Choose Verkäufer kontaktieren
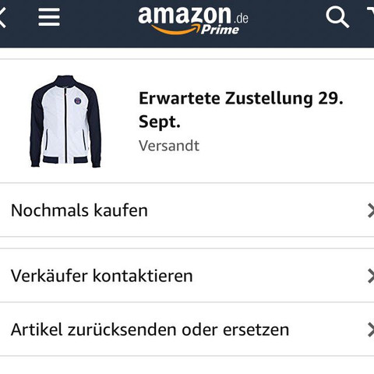Screen dimensions: 374x374 [x=187, y=276]
